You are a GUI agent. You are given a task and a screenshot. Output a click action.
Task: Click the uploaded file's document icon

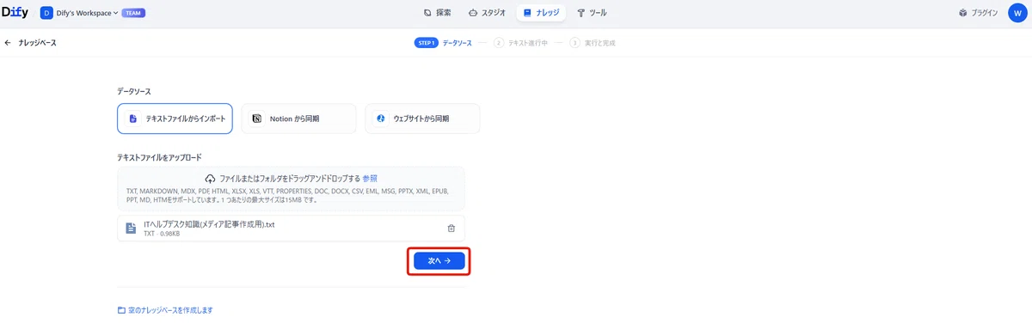pyautogui.click(x=132, y=228)
